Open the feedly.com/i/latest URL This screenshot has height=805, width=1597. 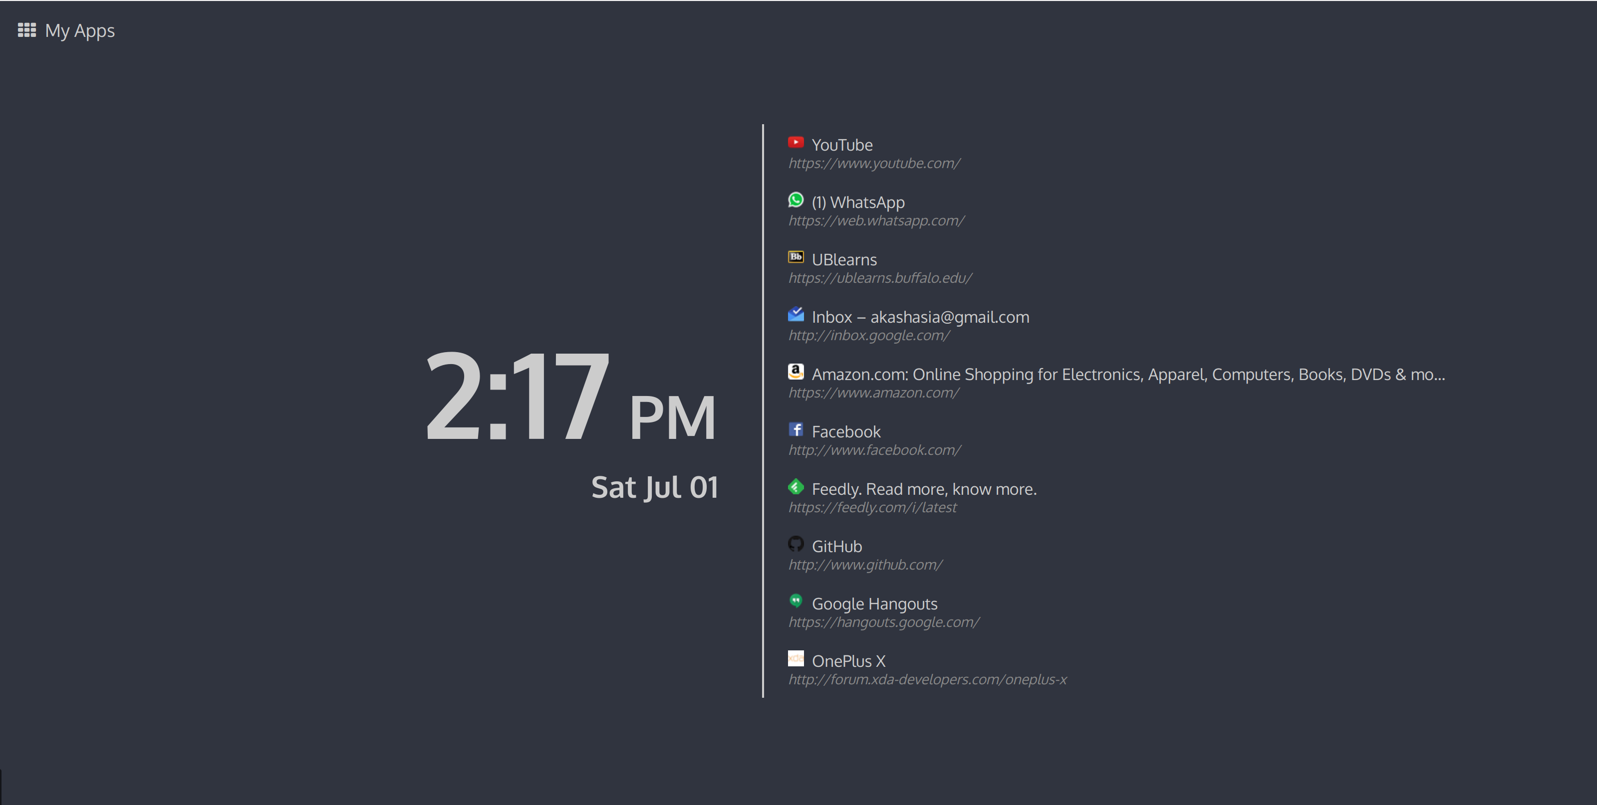coord(872,508)
